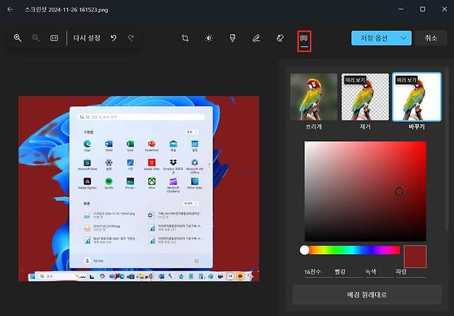Open the Erase tool
454x316 pixels.
(x=279, y=39)
